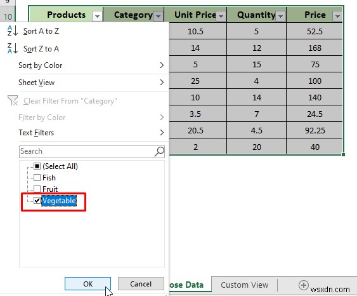Image resolution: width=357 pixels, height=296 pixels.
Task: Open the Unit Price filter dropdown
Action: pos(221,16)
